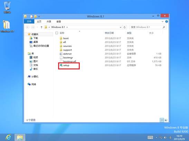Click the back navigation arrow
The width and height of the screenshot is (189, 141).
point(28,27)
